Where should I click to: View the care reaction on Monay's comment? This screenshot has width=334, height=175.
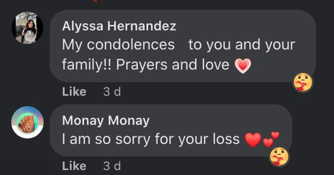tap(279, 157)
